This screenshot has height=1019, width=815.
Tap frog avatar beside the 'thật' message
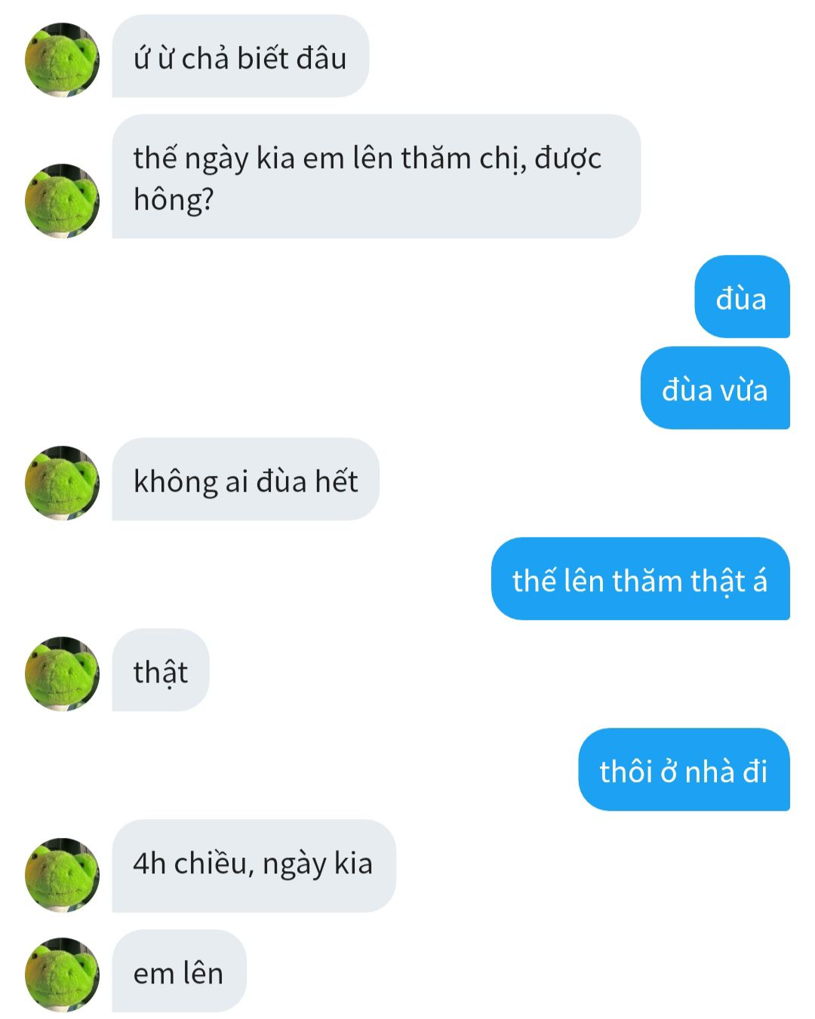(x=62, y=674)
